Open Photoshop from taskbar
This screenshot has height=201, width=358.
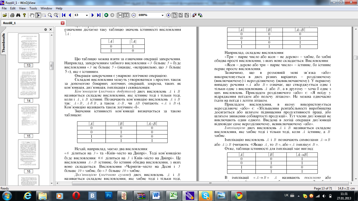pyautogui.click(x=108, y=196)
